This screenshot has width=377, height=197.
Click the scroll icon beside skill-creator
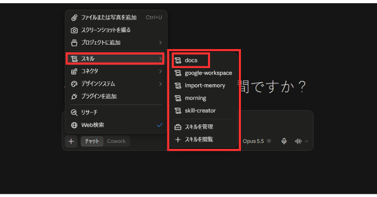point(178,111)
